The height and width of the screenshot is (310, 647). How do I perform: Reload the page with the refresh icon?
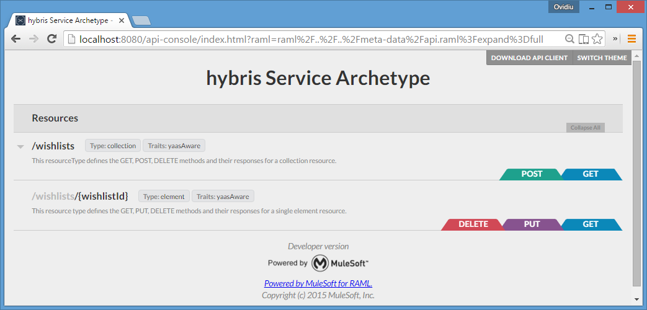point(51,38)
